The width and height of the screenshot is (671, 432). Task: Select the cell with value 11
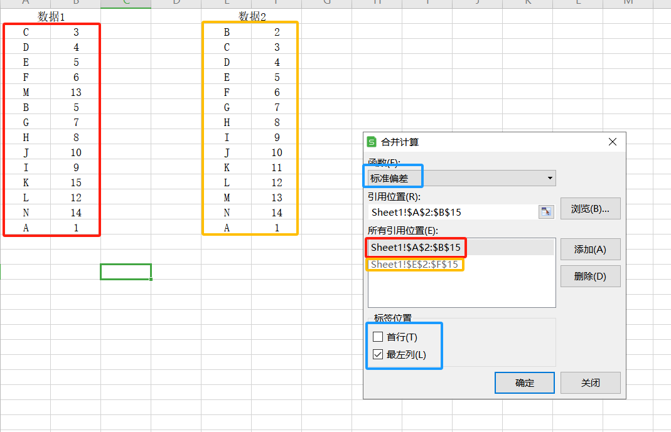(277, 167)
